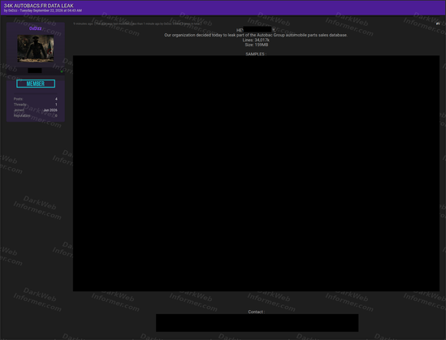Select the 'Lines: 34,017k' text
The height and width of the screenshot is (340, 446).
tap(256, 40)
